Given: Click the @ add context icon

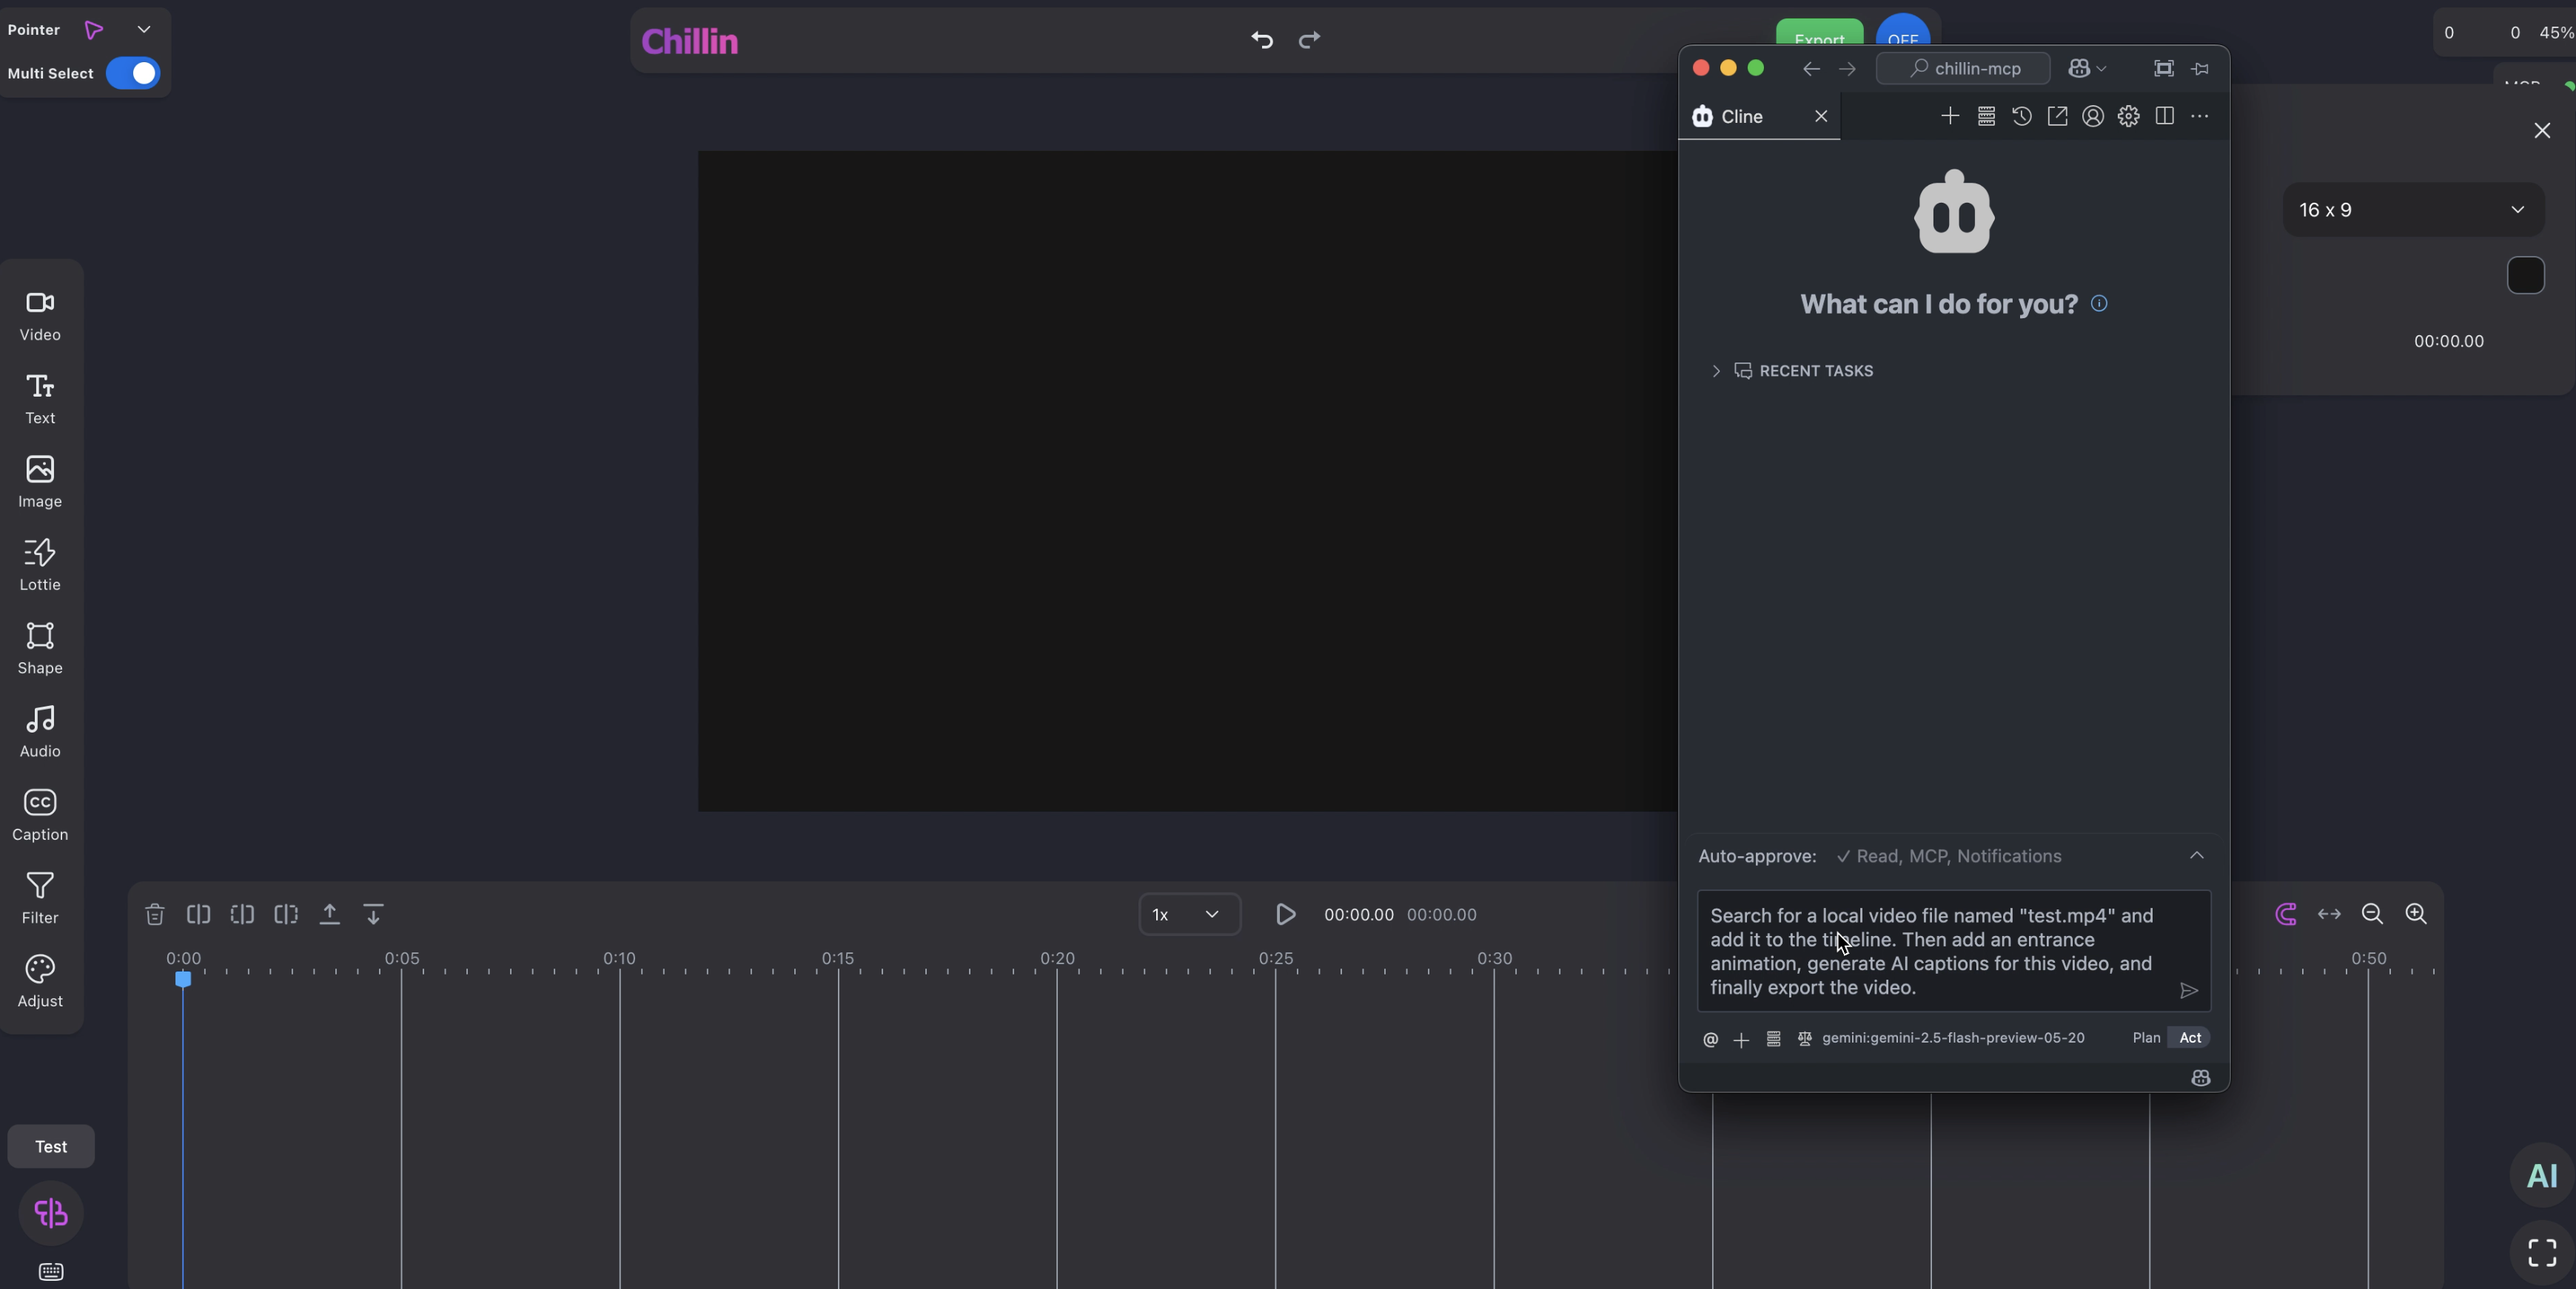Looking at the screenshot, I should (1710, 1039).
